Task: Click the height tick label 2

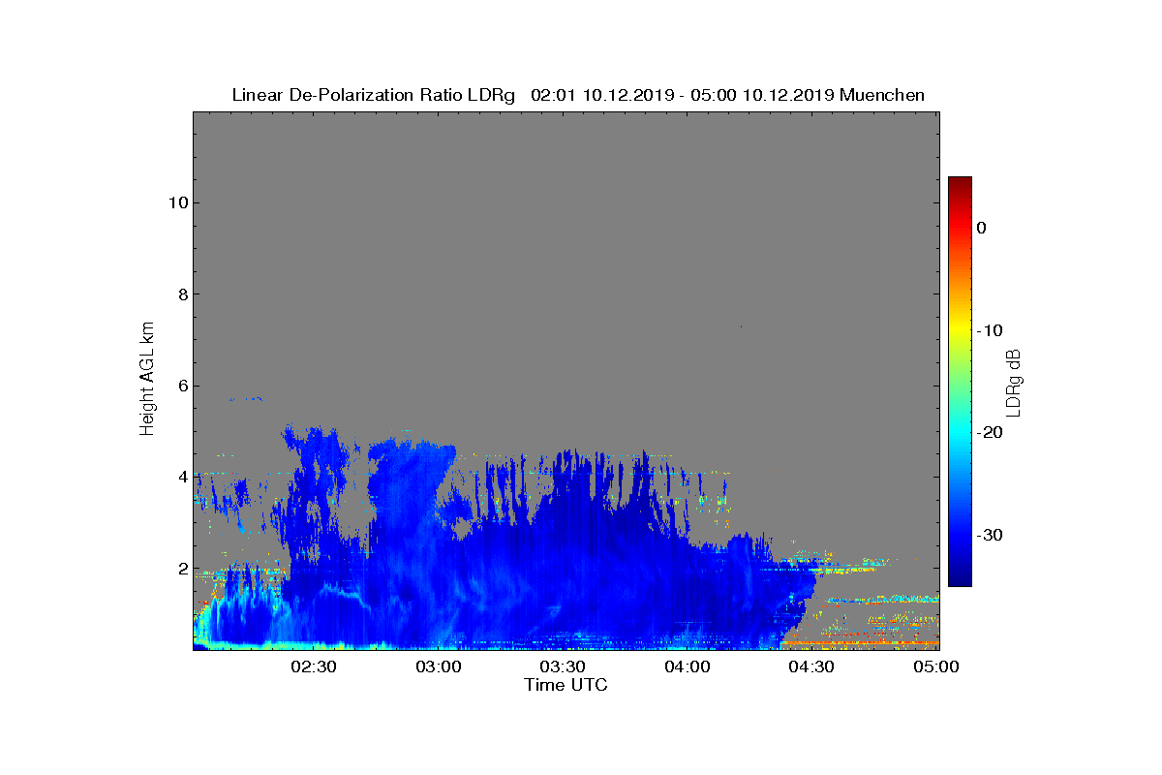Action: coord(181,569)
